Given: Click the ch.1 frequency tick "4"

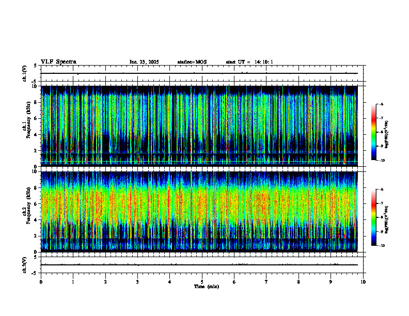Looking at the screenshot, I should 36,135.
